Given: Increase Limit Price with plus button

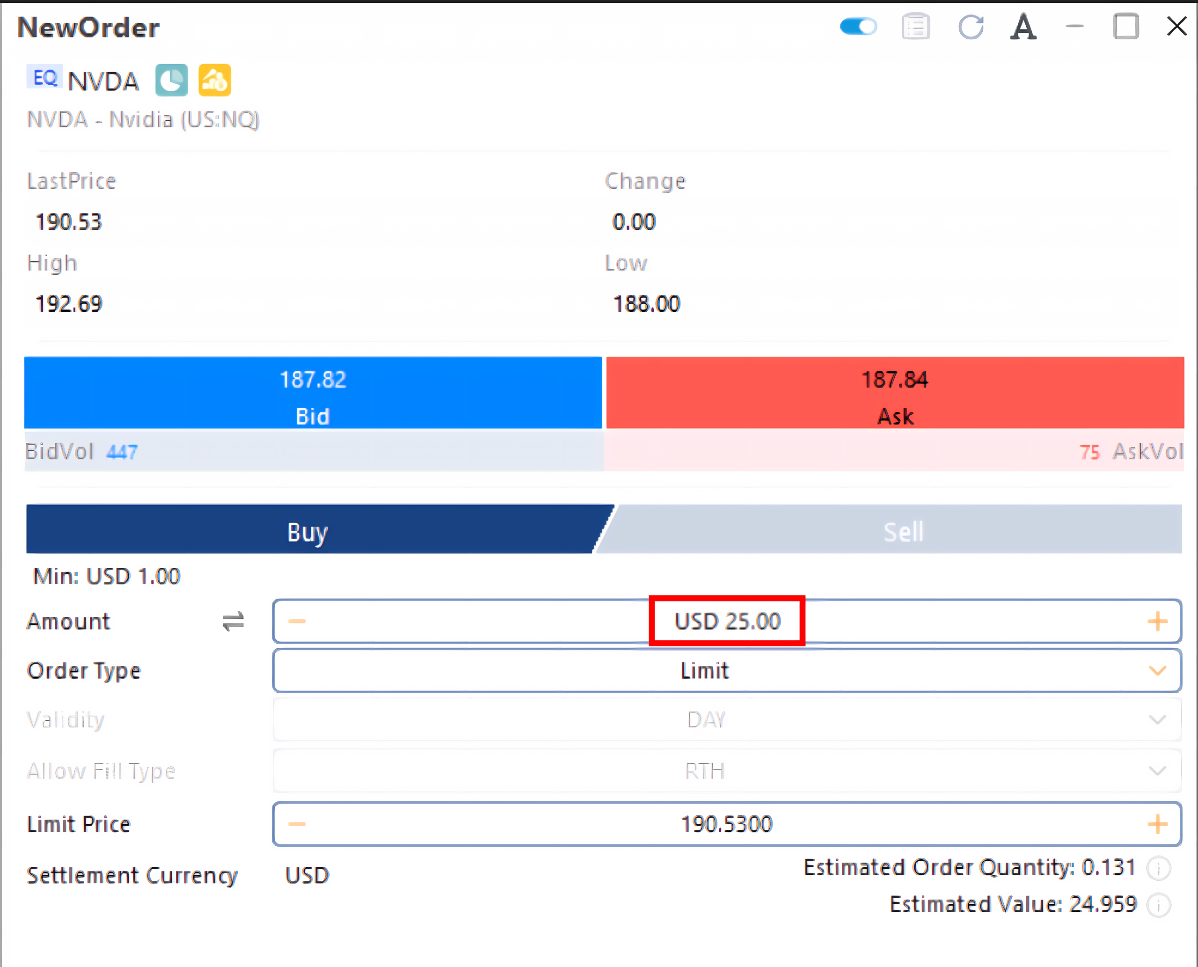Looking at the screenshot, I should [x=1157, y=824].
